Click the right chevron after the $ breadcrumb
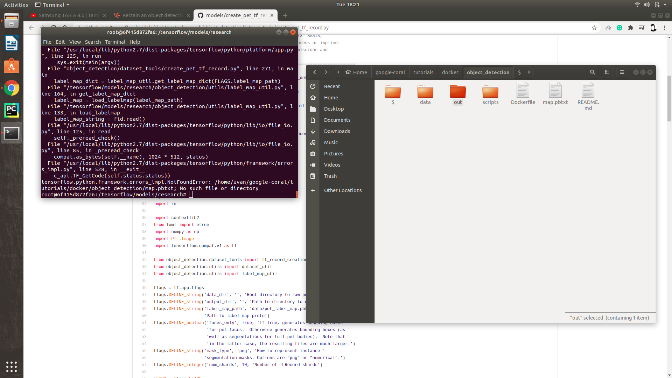 coord(529,72)
